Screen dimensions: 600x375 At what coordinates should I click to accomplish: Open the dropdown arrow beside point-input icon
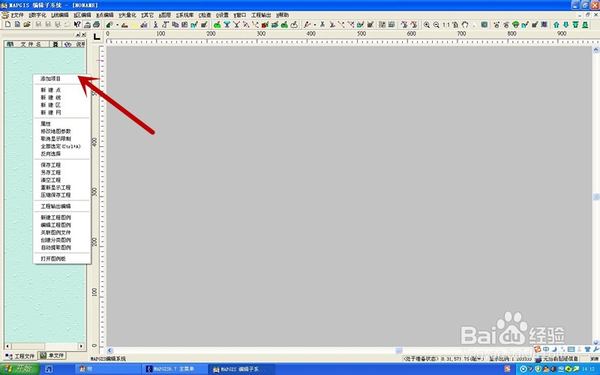pos(117,25)
